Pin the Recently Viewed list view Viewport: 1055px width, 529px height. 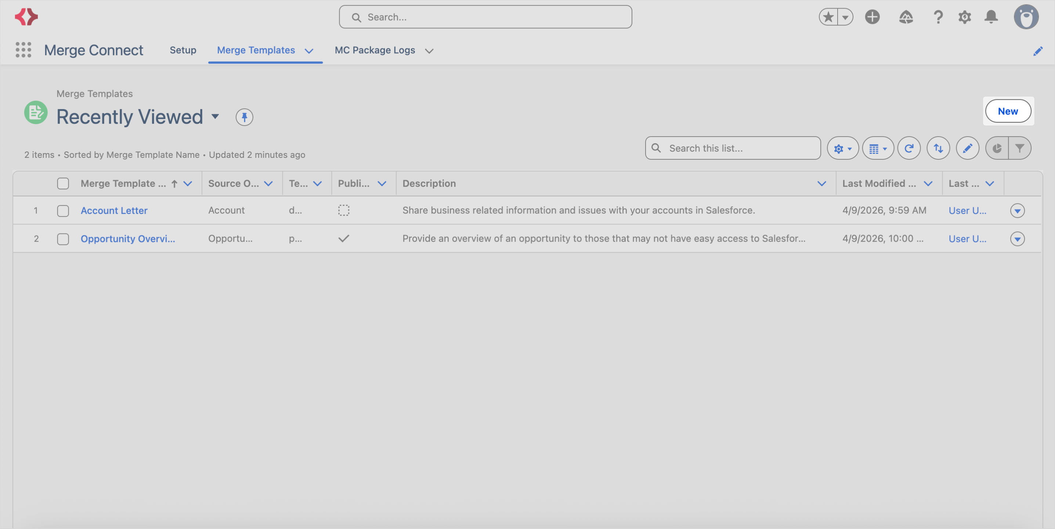pos(245,117)
